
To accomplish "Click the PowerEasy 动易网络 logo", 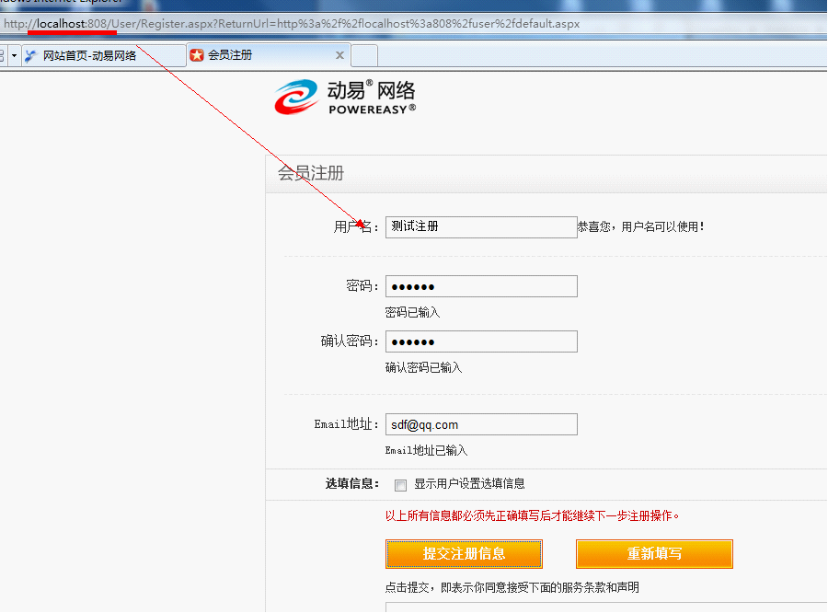I will pyautogui.click(x=345, y=97).
